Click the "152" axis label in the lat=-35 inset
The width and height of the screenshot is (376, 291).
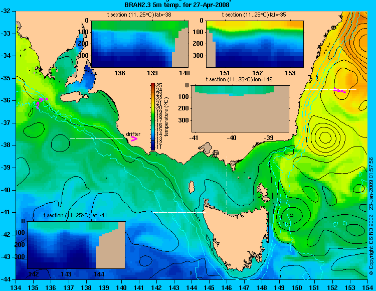click(x=258, y=73)
